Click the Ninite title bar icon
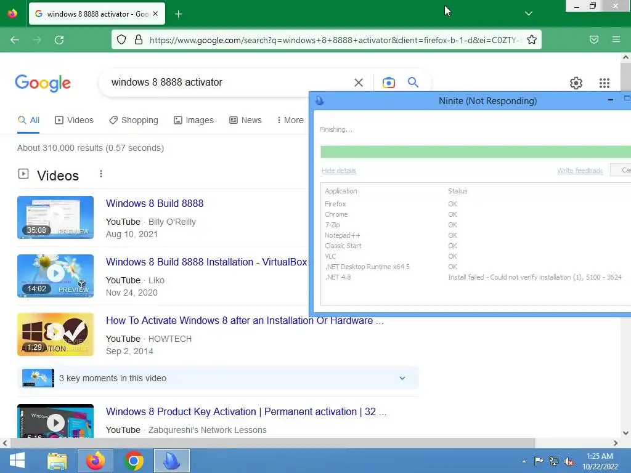The width and height of the screenshot is (631, 473). [x=320, y=100]
